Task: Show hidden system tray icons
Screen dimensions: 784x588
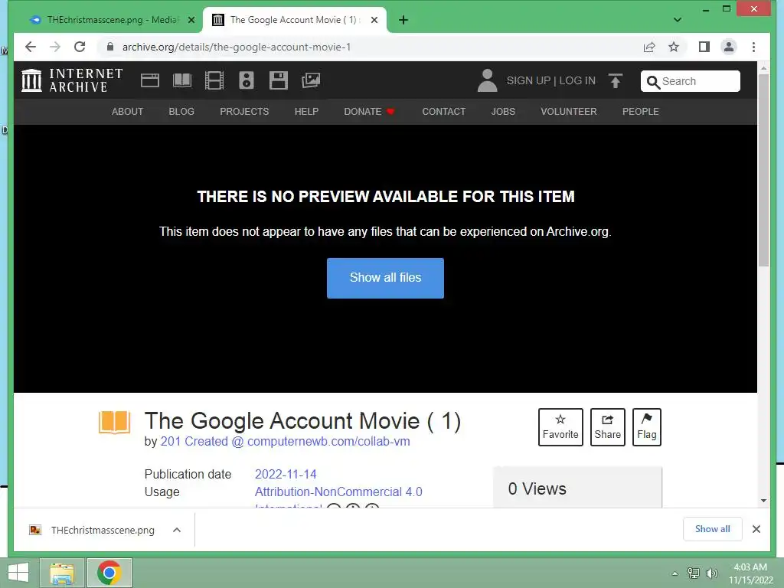Action: (675, 573)
